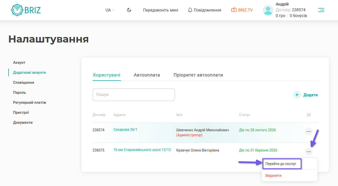Open actions menu for contract 238575
This screenshot has width=338, height=186.
[x=308, y=151]
